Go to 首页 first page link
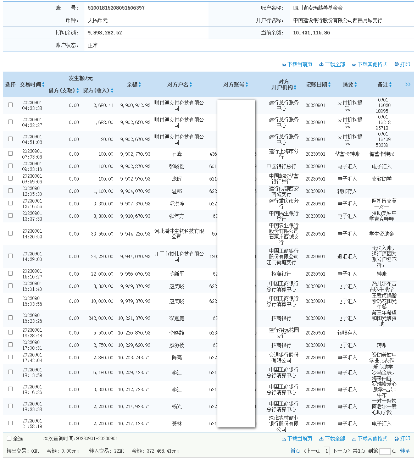 (295, 451)
